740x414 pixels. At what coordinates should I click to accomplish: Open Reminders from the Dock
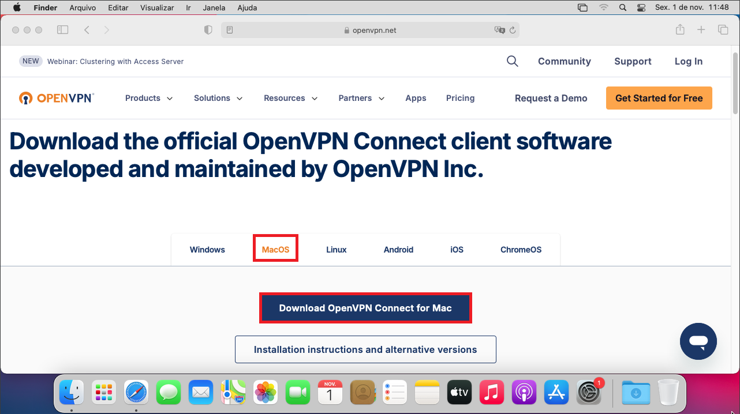pyautogui.click(x=395, y=393)
